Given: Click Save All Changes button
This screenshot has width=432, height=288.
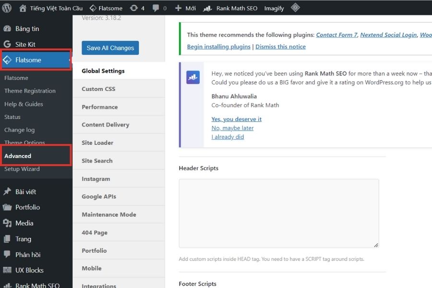Looking at the screenshot, I should pos(110,48).
